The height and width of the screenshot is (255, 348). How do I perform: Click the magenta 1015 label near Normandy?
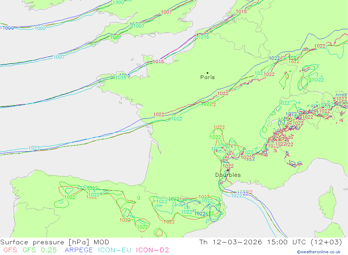pyautogui.click(x=158, y=62)
